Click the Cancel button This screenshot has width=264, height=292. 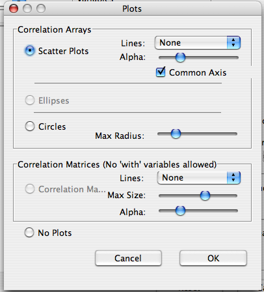(x=128, y=258)
